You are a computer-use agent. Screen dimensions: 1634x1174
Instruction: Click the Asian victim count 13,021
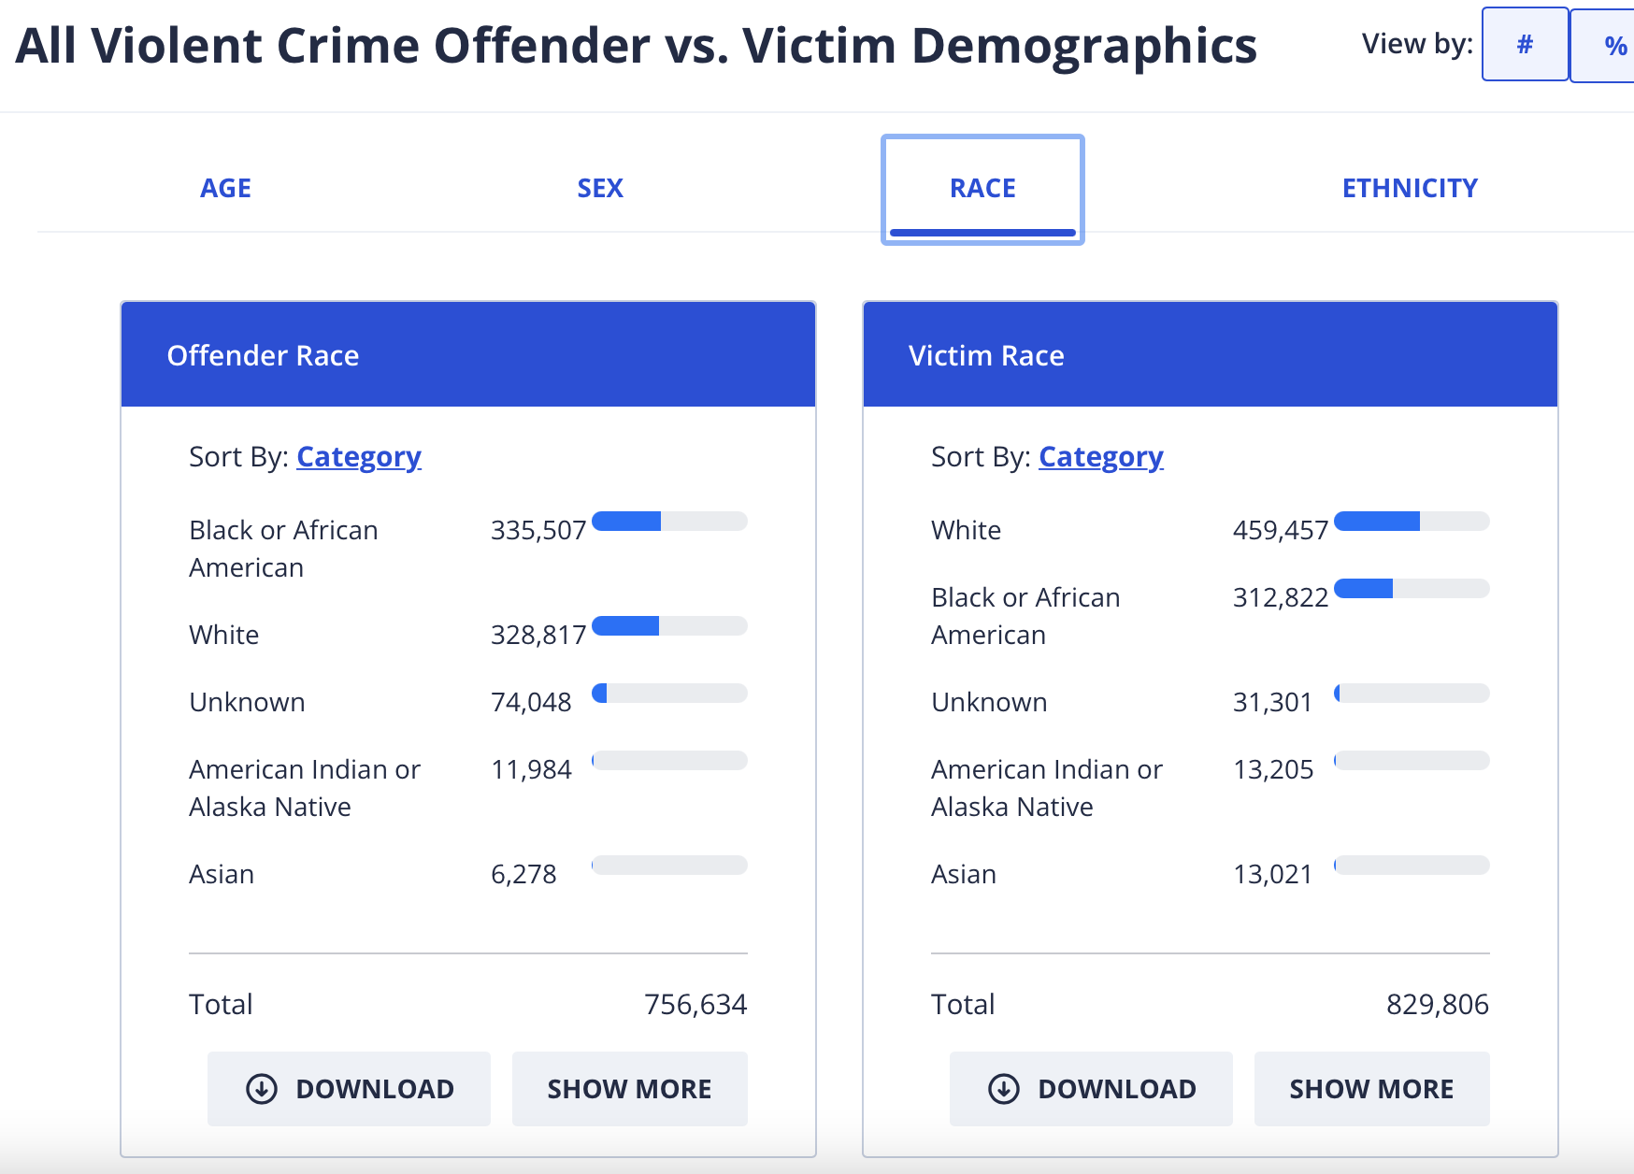pos(1272,875)
